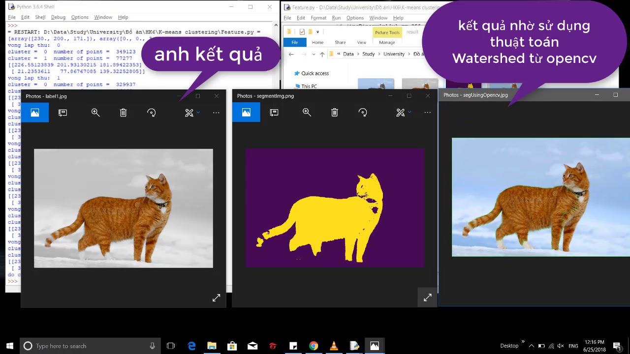Open File tab in File Explorer ribbon

click(295, 42)
